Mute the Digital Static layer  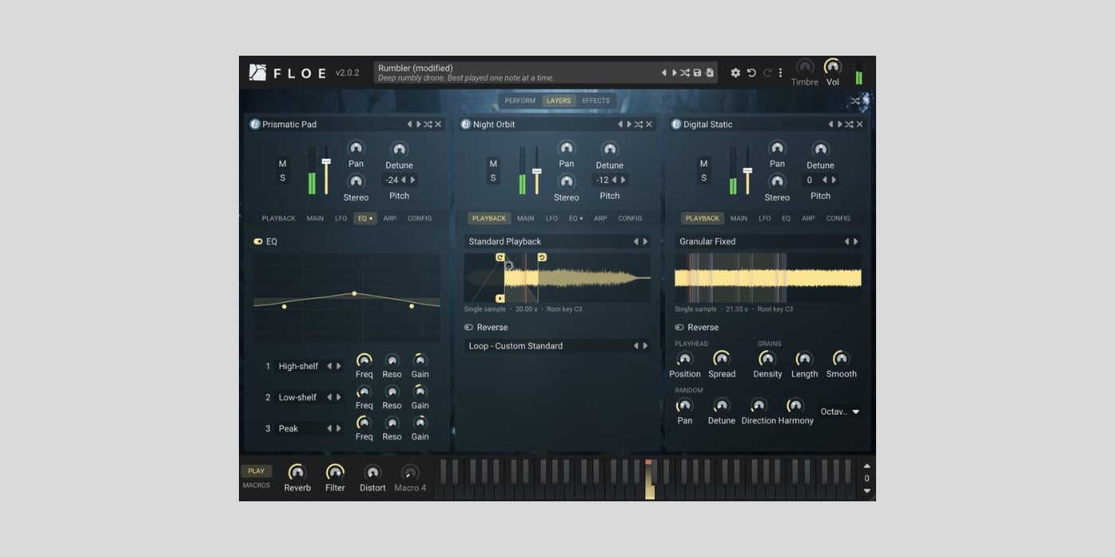coord(703,164)
